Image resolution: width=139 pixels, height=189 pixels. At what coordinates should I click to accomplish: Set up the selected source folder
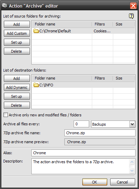click(17, 42)
